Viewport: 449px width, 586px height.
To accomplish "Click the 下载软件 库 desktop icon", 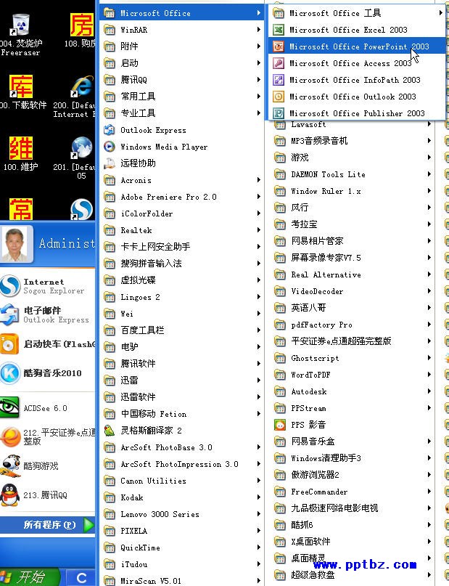I will [x=21, y=86].
